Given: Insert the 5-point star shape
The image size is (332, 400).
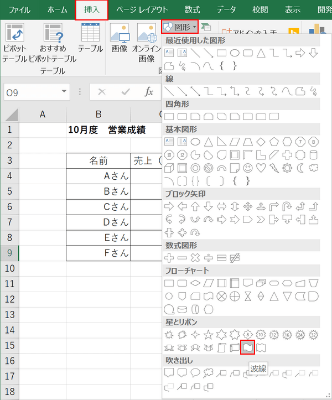Looking at the screenshot, I should pyautogui.click(x=208, y=334).
